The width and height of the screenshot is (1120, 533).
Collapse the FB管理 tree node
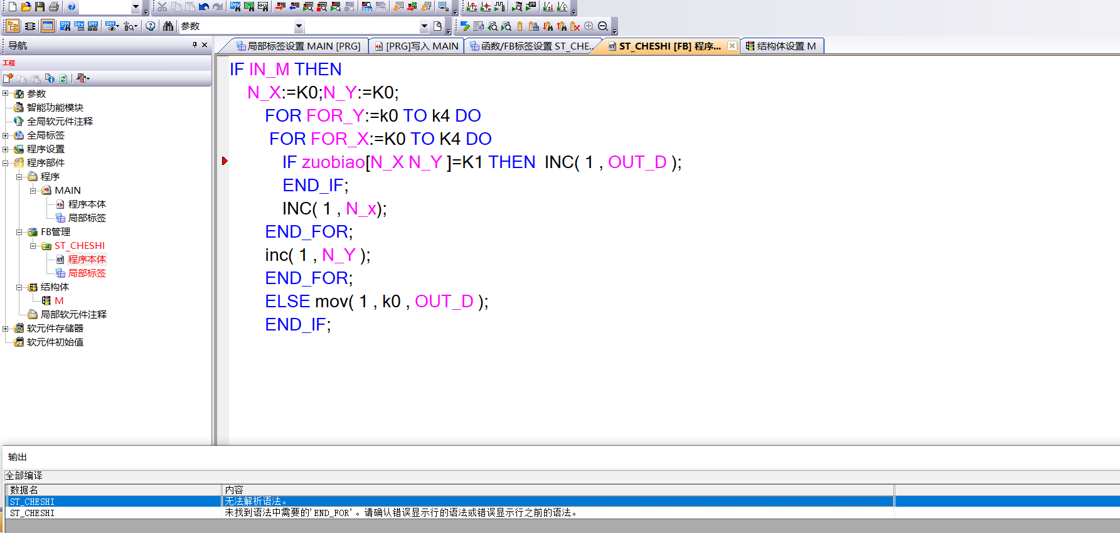pyautogui.click(x=19, y=232)
